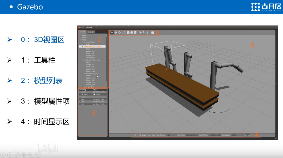Go to next slide in slideshow controls
This screenshot has width=283, height=158.
click(x=10, y=155)
